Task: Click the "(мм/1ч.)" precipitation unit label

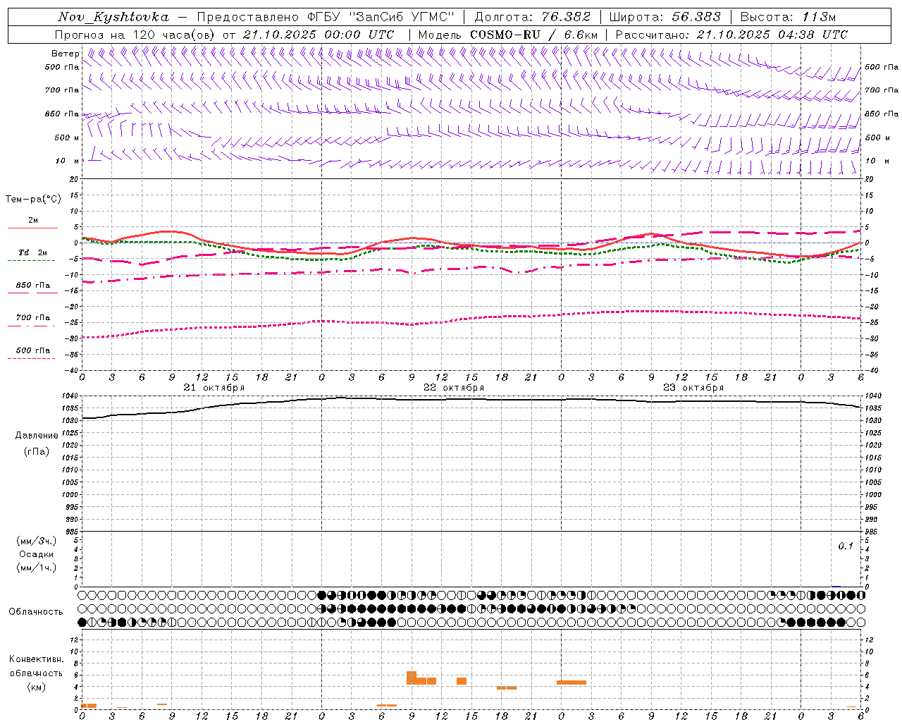Action: coord(37,568)
